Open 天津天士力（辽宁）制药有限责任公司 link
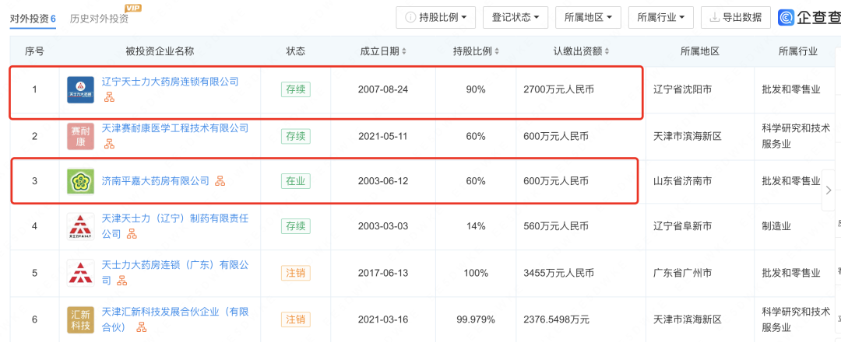 click(x=175, y=226)
